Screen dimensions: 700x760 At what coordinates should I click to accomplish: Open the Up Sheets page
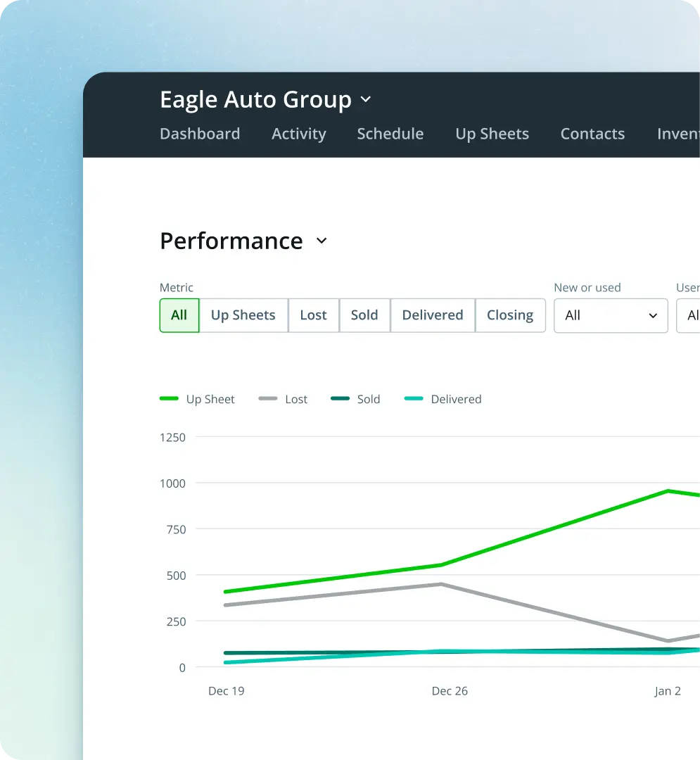pos(492,134)
